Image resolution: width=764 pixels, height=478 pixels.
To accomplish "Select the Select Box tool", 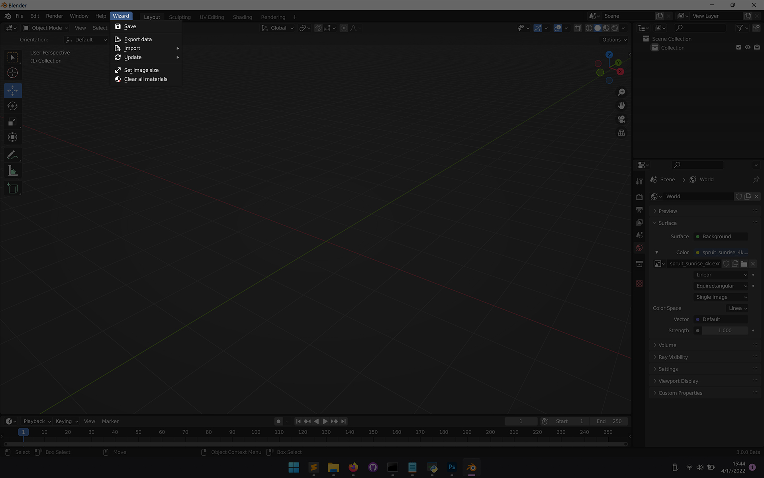I will 13,57.
